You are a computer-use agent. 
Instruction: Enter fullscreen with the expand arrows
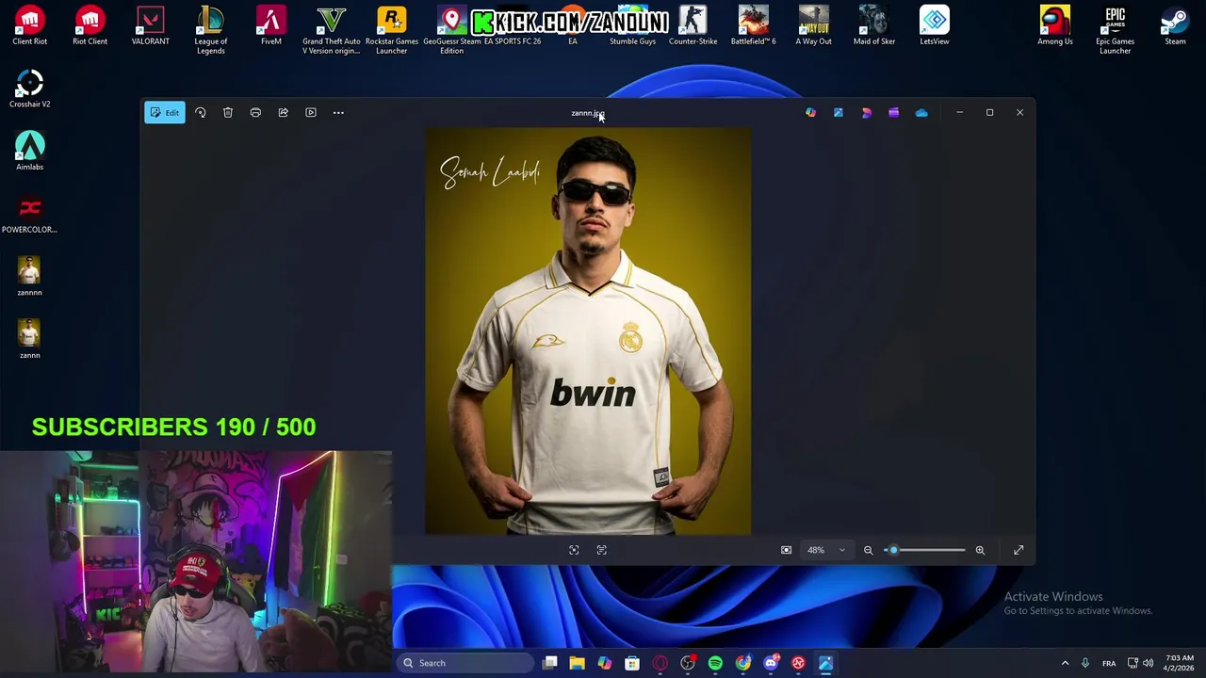pos(1019,550)
